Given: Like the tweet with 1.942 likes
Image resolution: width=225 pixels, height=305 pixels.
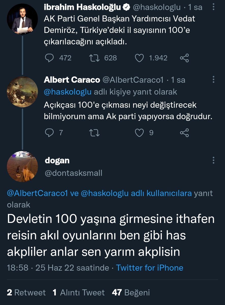Looking at the screenshot, I should click(139, 58).
